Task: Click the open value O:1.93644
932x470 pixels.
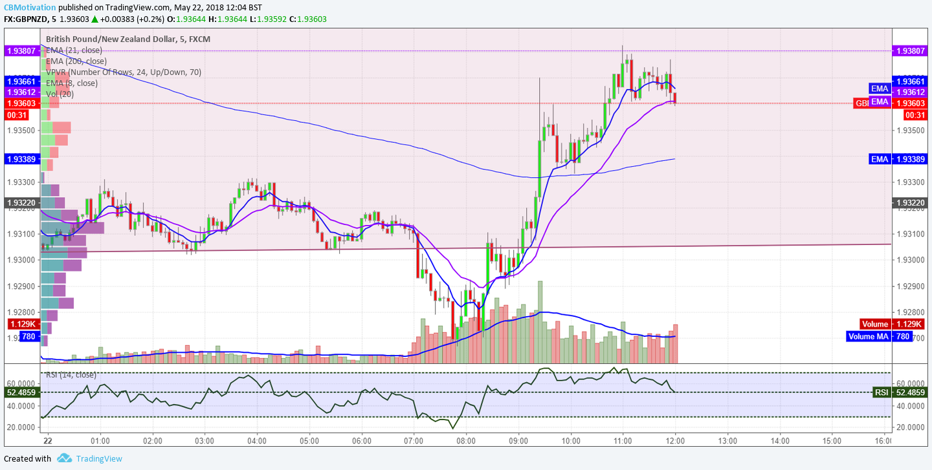Action: point(188,19)
